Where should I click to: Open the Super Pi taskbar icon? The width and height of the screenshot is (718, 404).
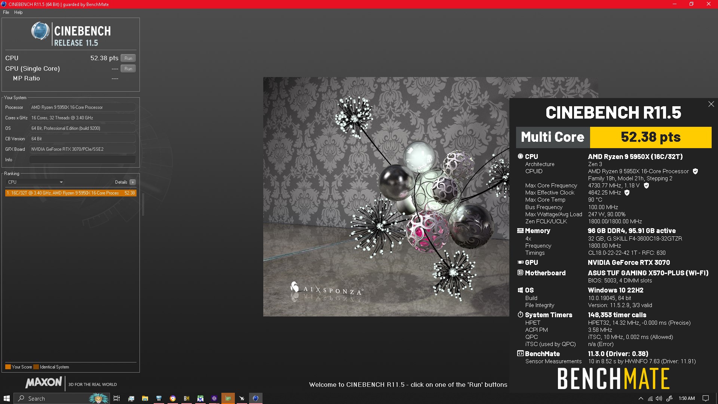[x=200, y=398]
